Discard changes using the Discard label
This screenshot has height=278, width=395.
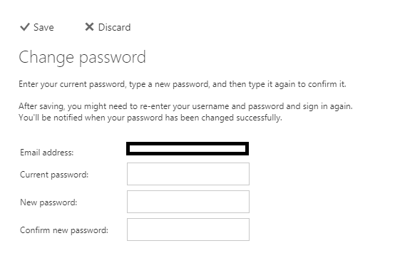[114, 27]
